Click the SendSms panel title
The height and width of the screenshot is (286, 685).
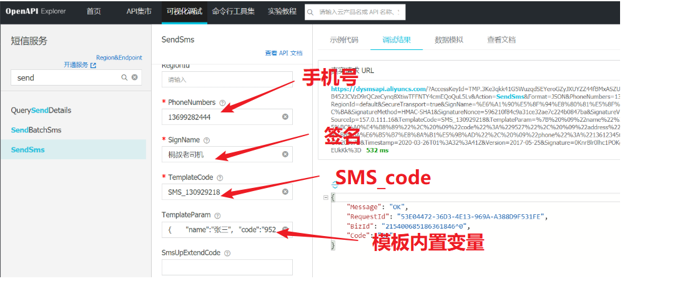click(178, 40)
